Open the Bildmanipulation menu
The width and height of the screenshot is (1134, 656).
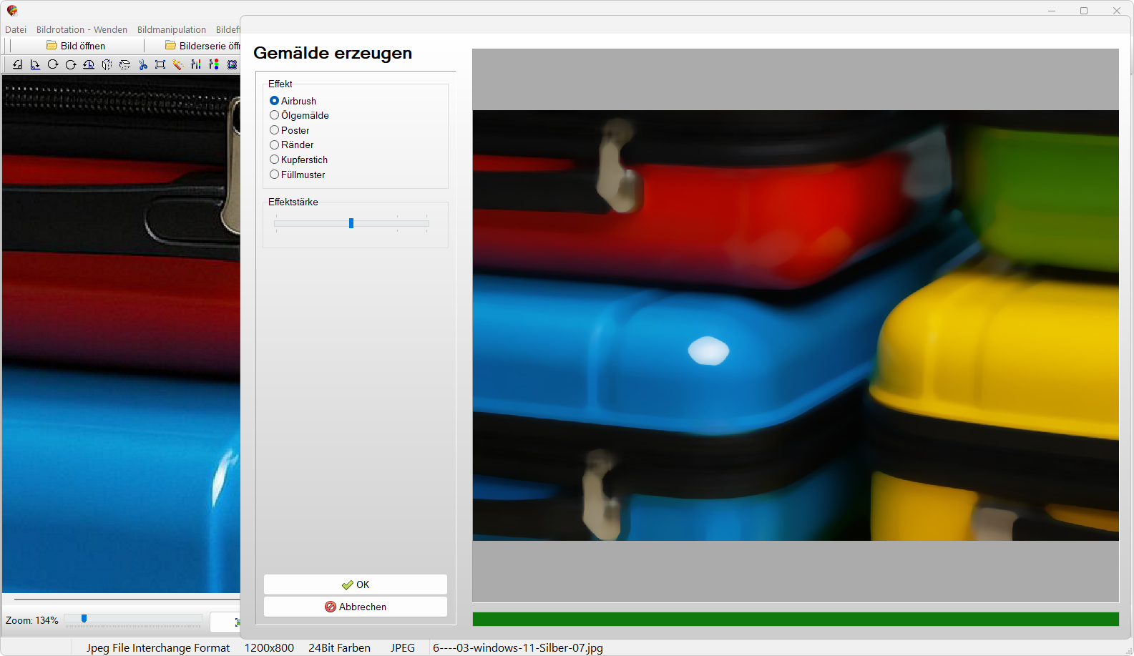[x=171, y=29]
